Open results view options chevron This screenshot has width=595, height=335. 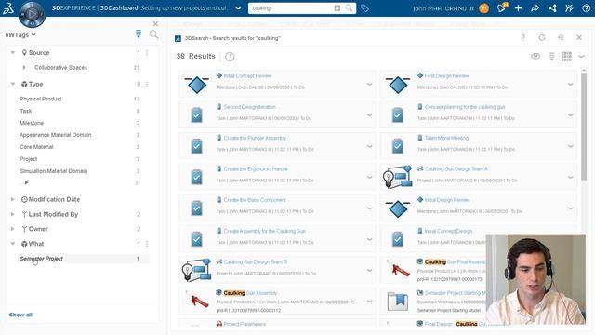pyautogui.click(x=581, y=56)
